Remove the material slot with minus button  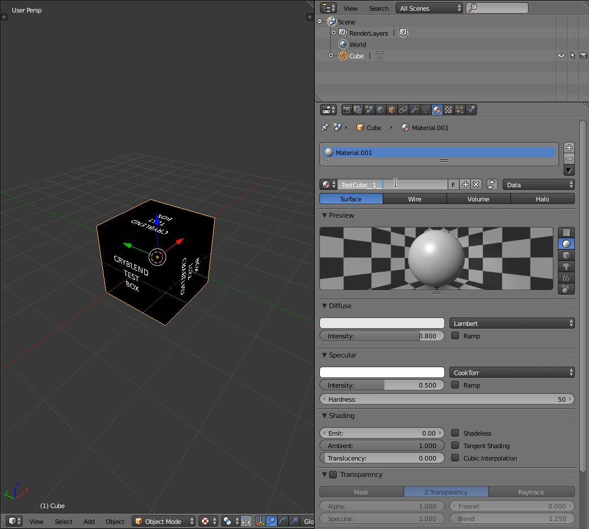(569, 158)
